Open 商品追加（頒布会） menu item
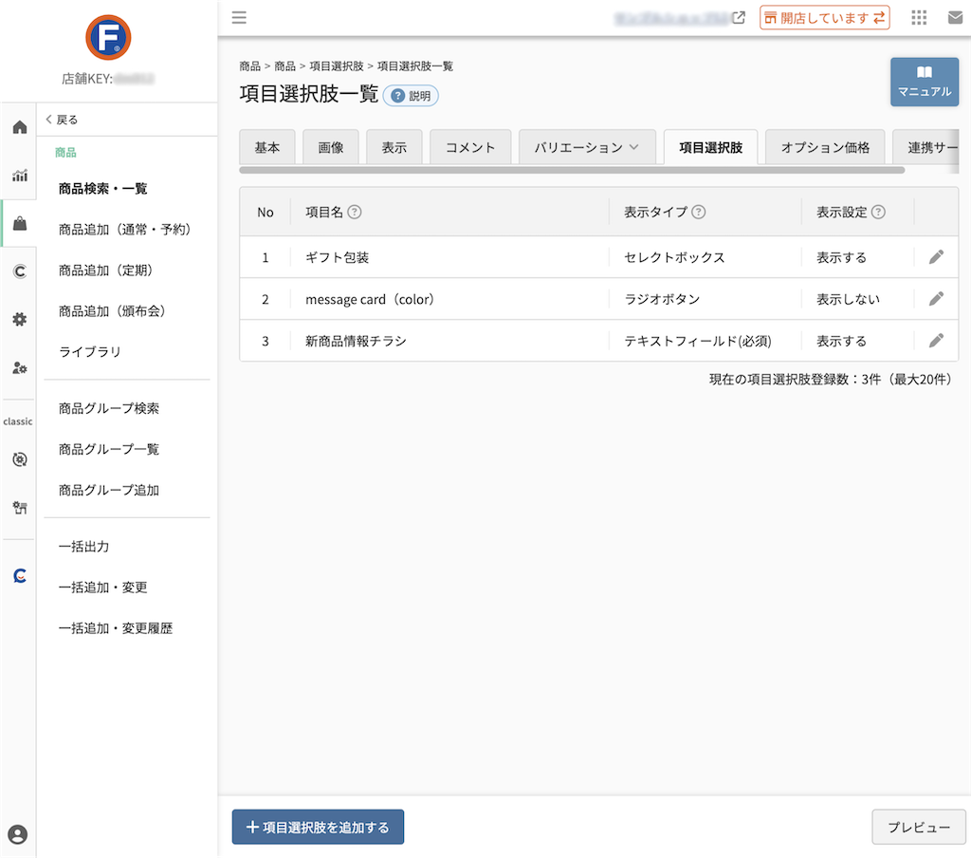 pos(112,311)
